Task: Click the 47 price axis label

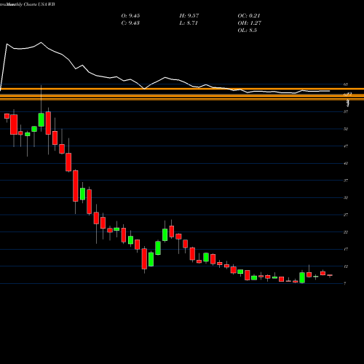Action: [346, 146]
